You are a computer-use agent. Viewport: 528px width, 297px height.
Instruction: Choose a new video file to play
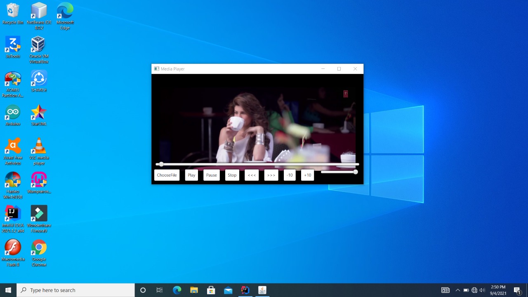click(167, 175)
